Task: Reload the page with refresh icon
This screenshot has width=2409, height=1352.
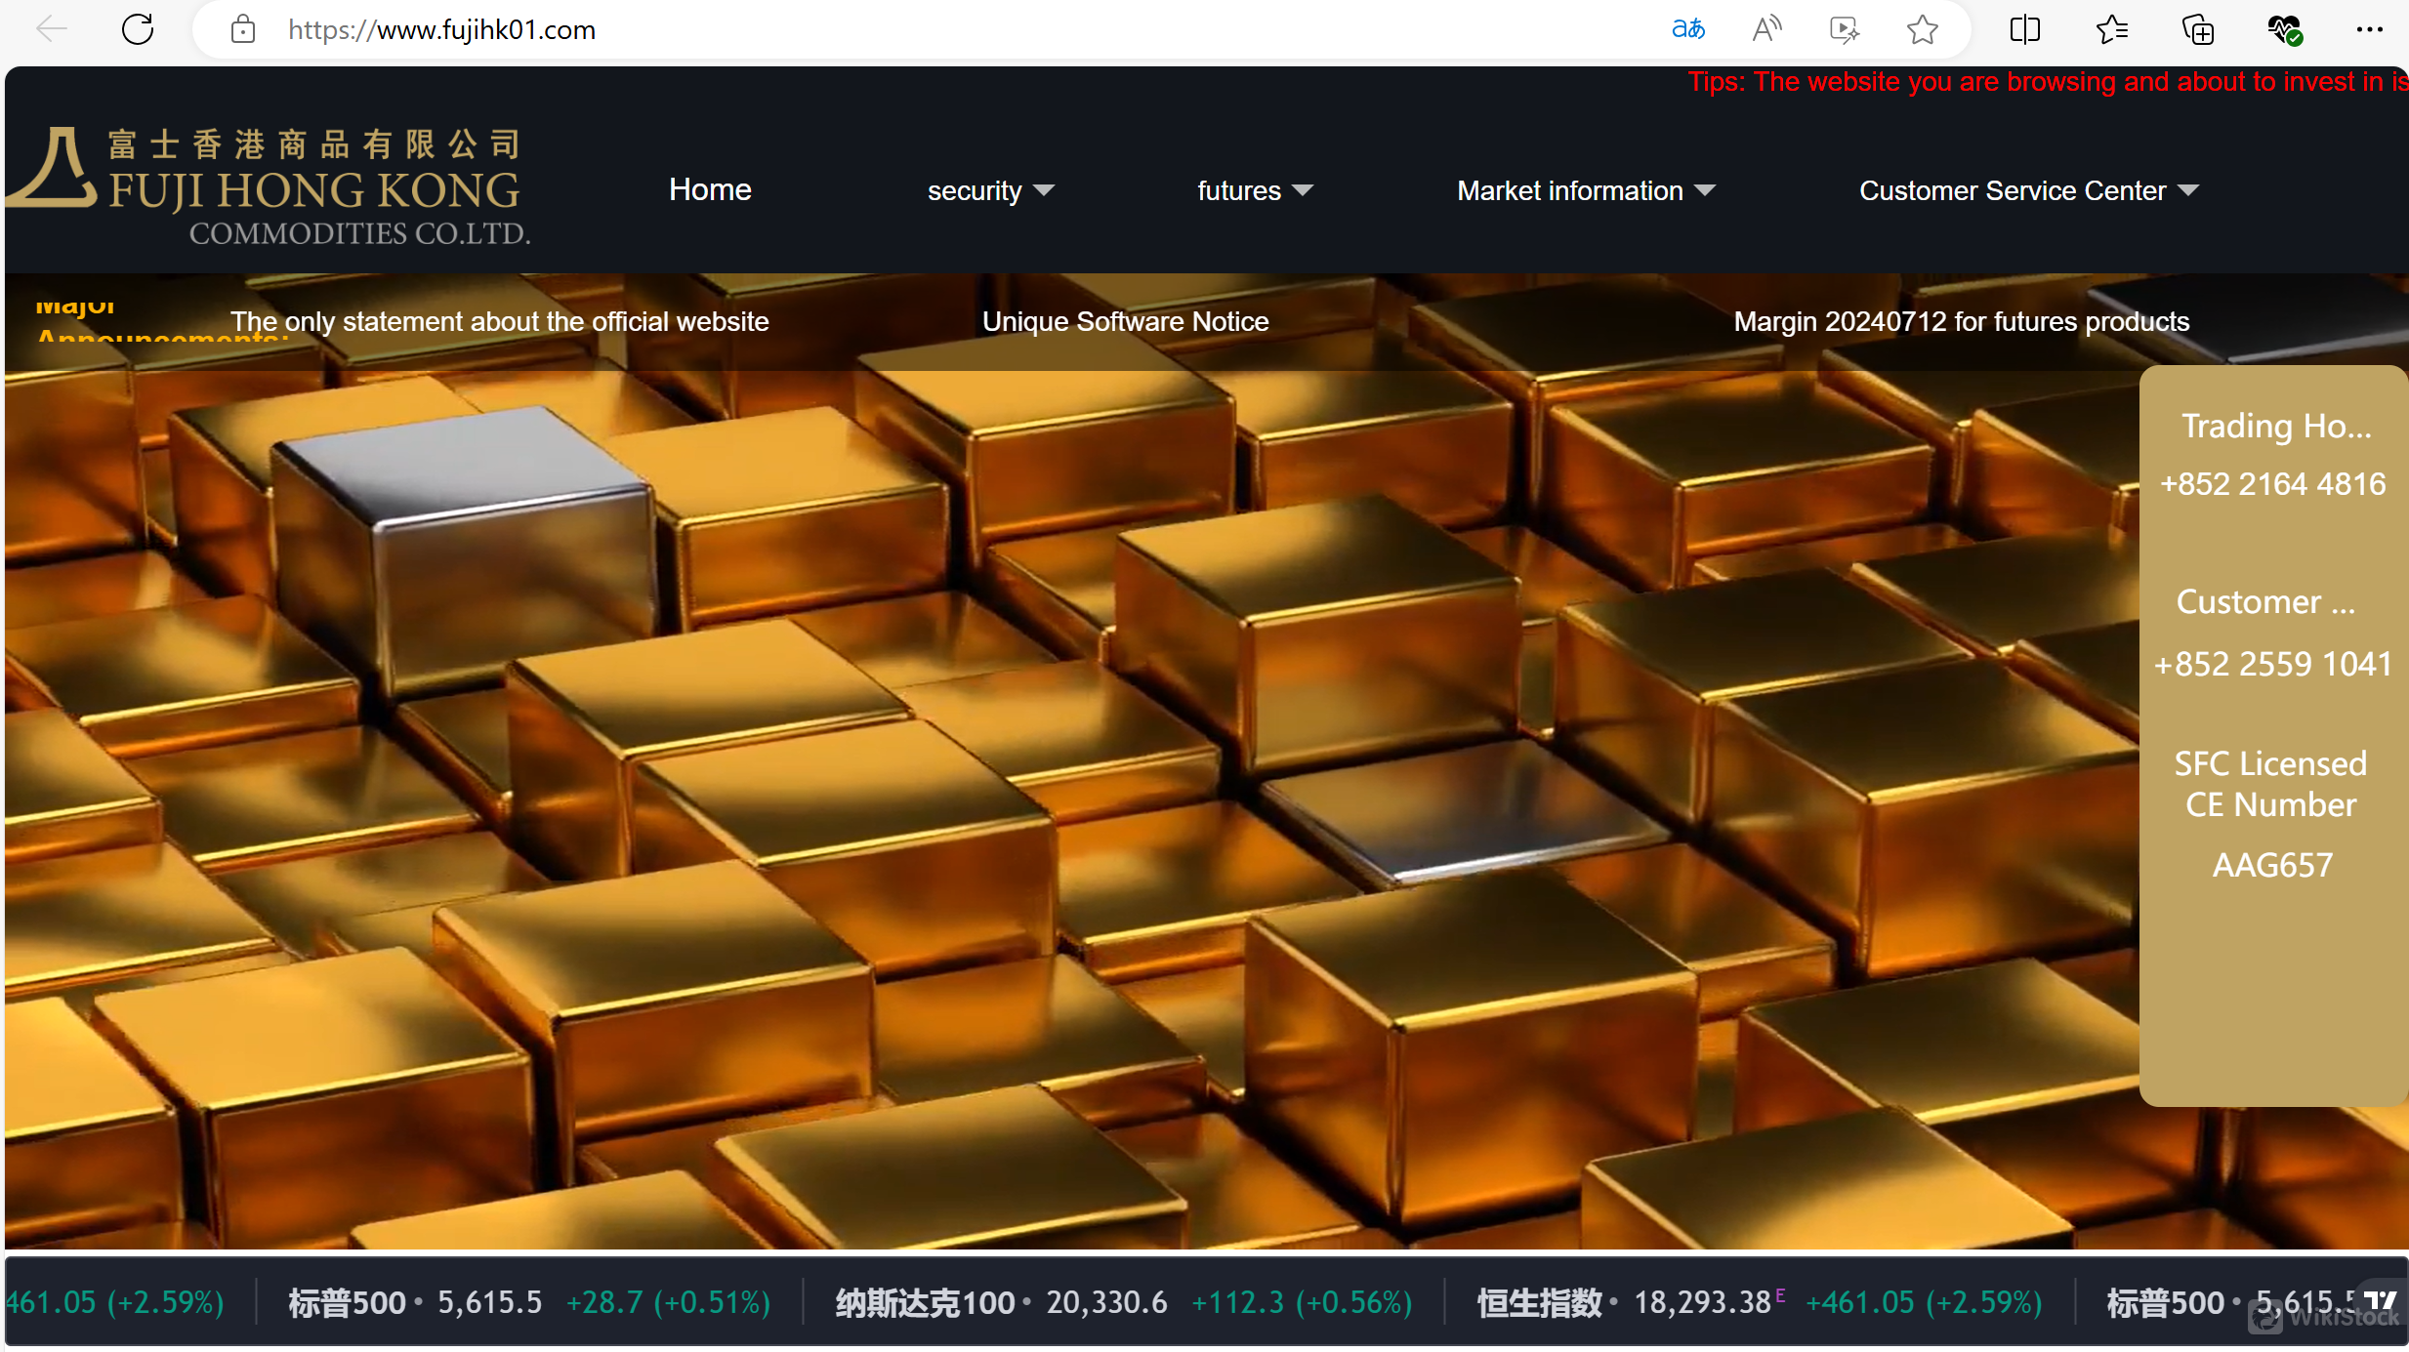Action: [x=138, y=29]
